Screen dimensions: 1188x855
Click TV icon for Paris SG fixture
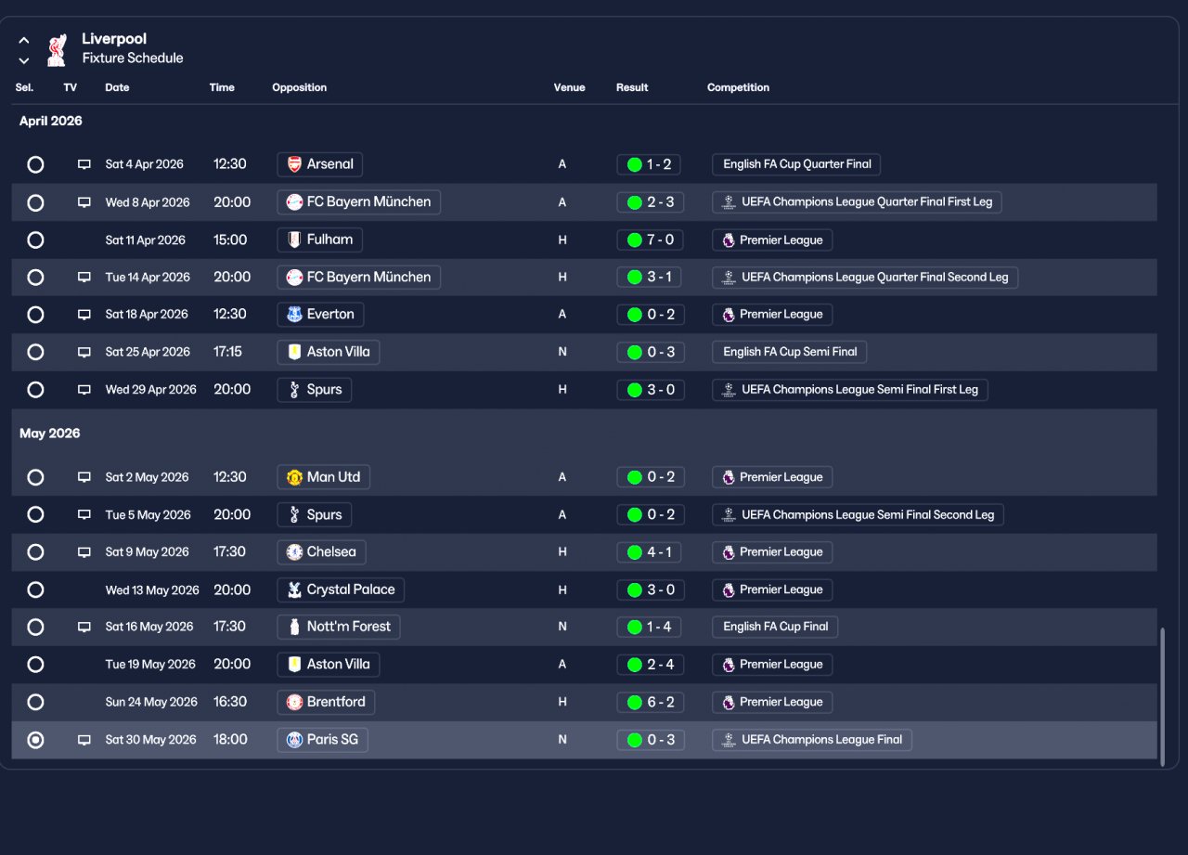click(84, 740)
